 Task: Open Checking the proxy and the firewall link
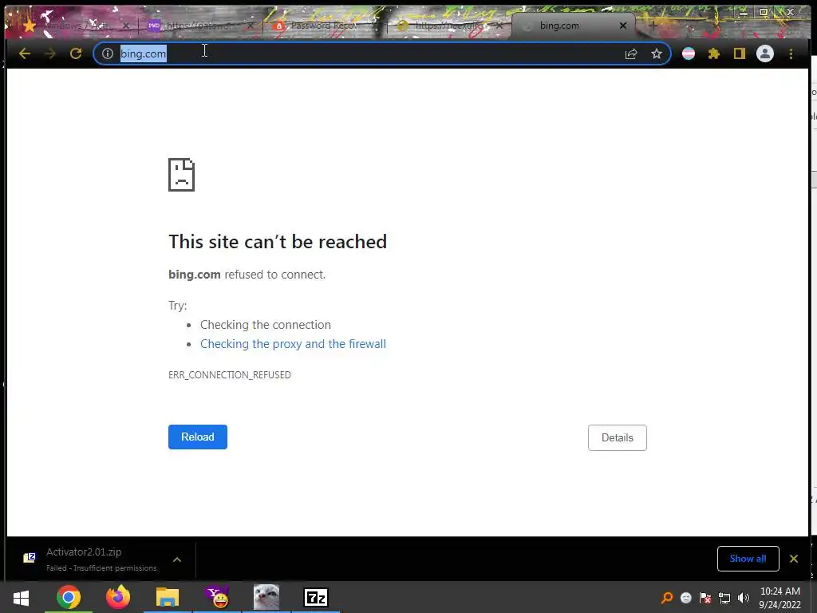pos(293,344)
